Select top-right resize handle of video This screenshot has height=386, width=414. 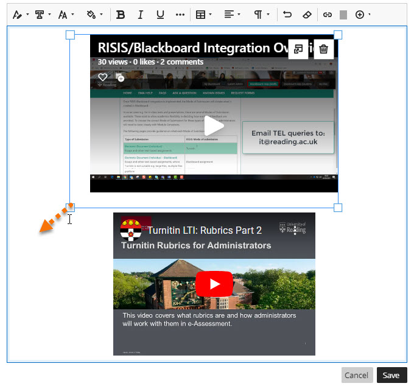338,35
